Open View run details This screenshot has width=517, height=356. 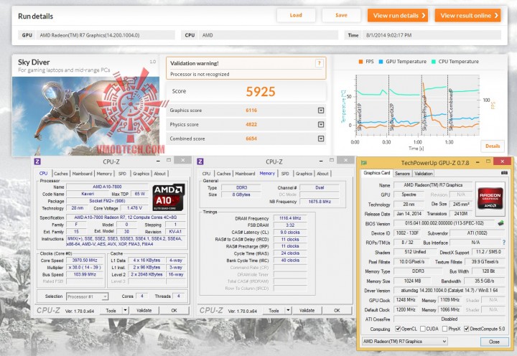coord(398,16)
